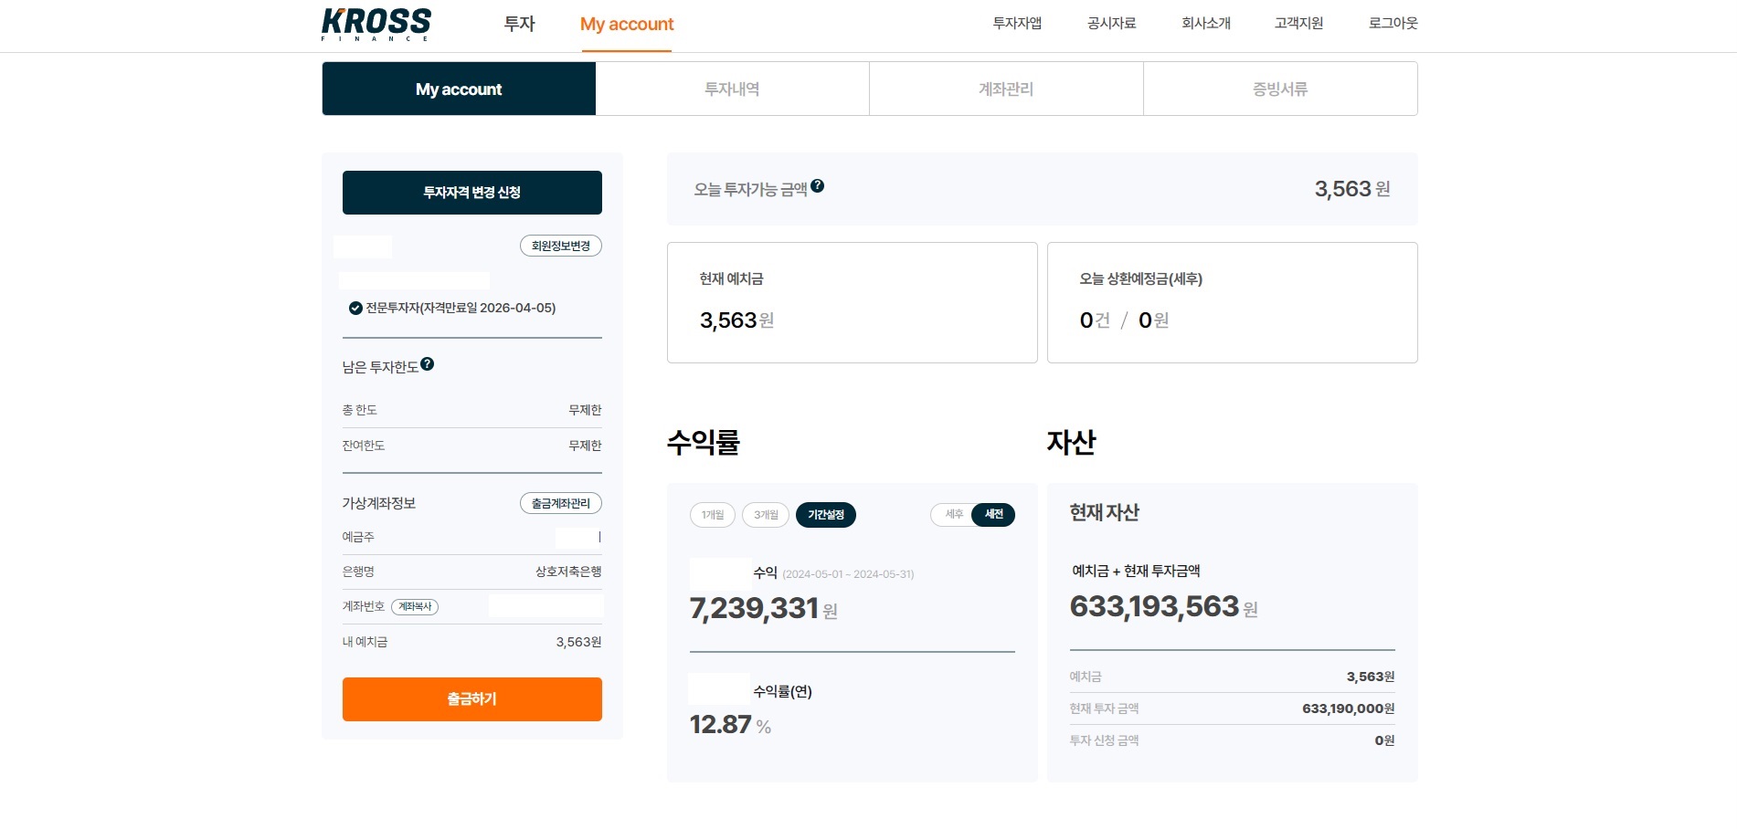The width and height of the screenshot is (1737, 829).
Task: Click 가상계좌정보 heading
Action: (x=379, y=503)
